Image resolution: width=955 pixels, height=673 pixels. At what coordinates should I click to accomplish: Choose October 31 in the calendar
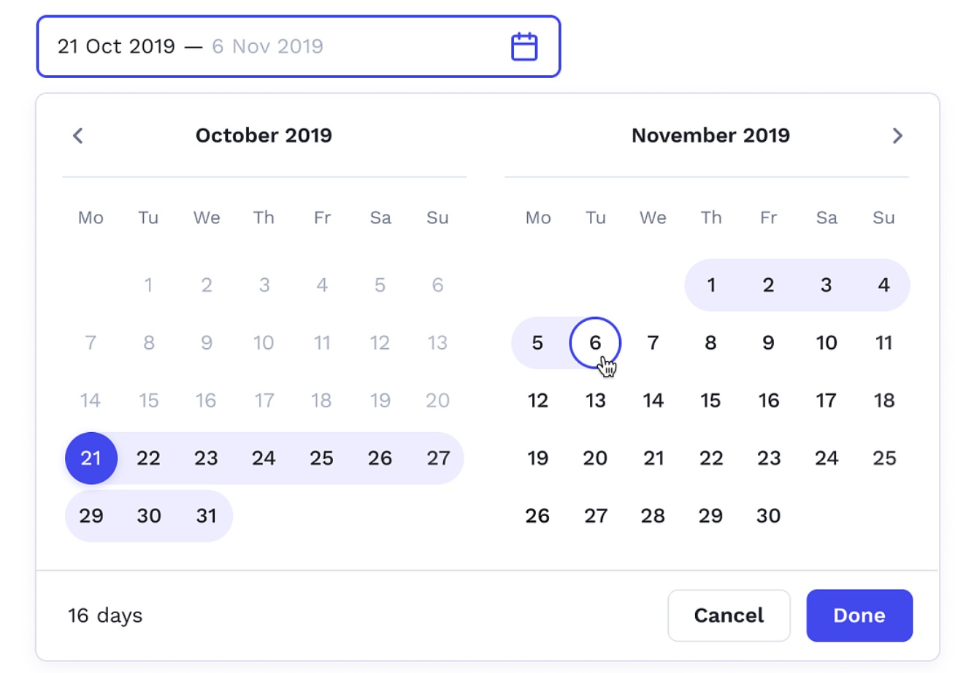[x=207, y=516]
